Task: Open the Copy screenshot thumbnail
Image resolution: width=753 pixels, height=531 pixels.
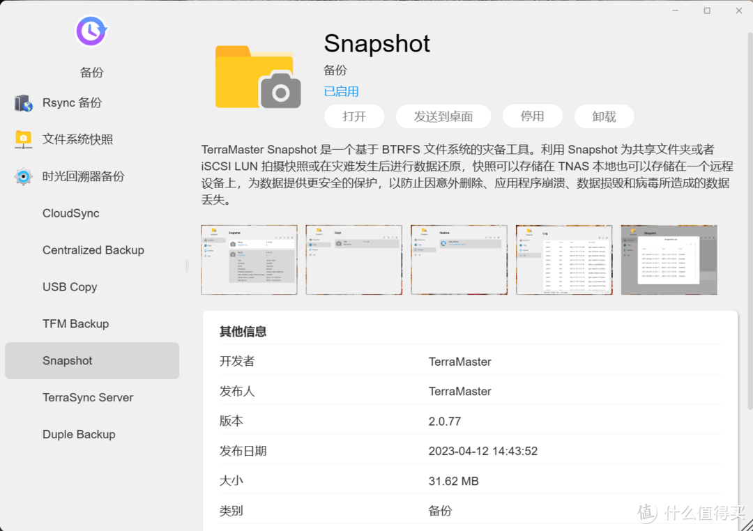Action: click(x=354, y=260)
